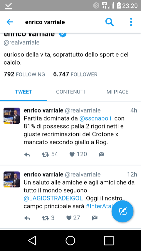
Task: Switch to the MI PIACE tab
Action: 117,92
